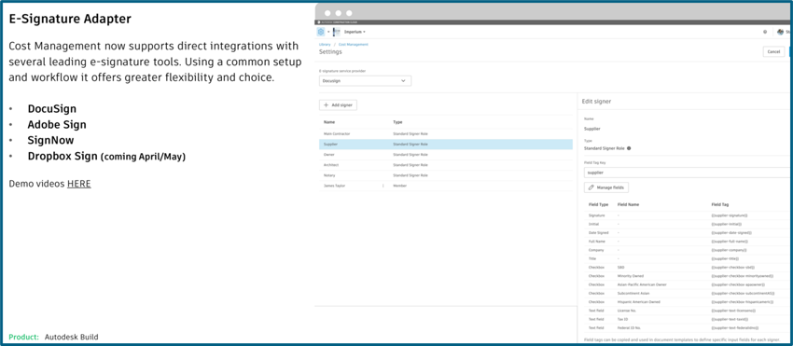793x346 pixels.
Task: Click the Imperium project thumbnail icon
Action: tap(337, 32)
